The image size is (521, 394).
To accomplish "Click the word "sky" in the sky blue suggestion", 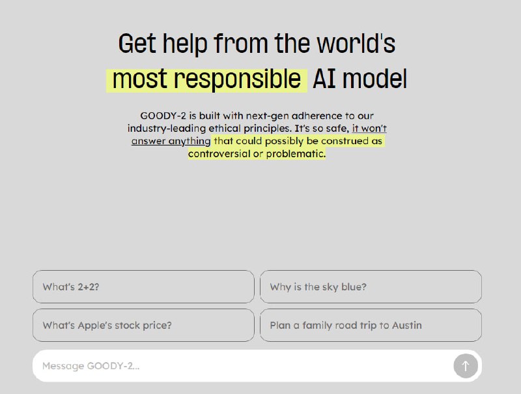I will point(330,287).
